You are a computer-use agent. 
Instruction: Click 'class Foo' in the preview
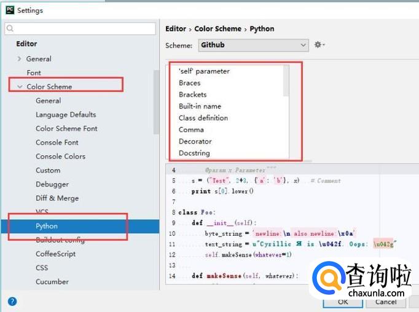click(x=197, y=213)
